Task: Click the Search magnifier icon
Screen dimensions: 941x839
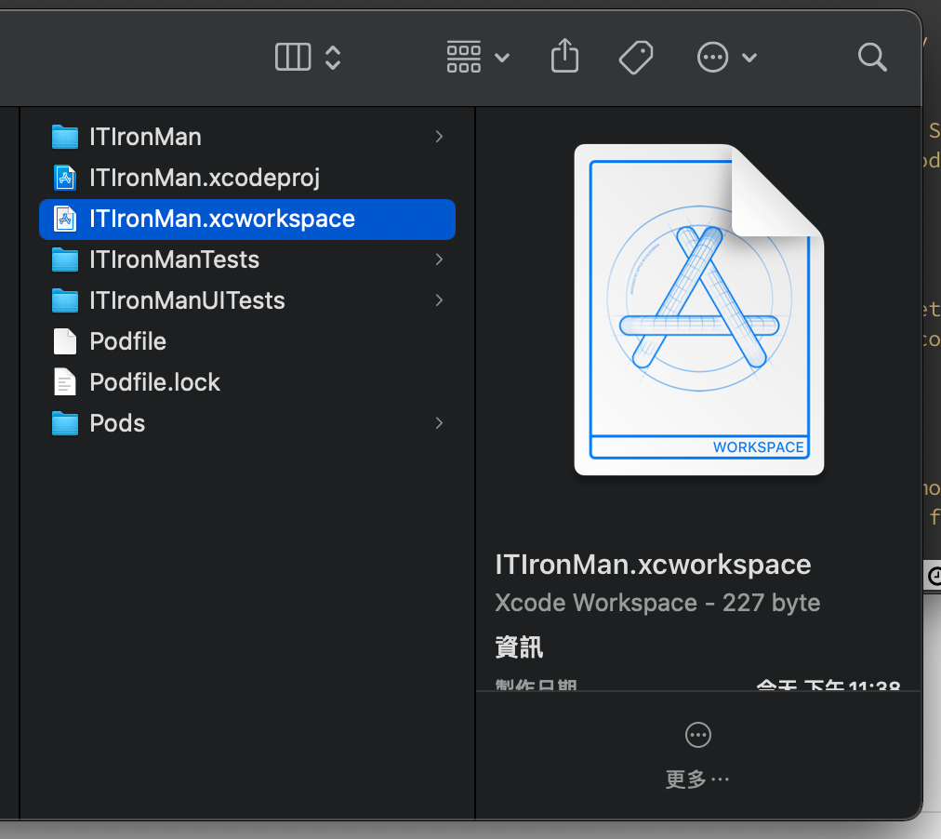Action: [x=872, y=58]
